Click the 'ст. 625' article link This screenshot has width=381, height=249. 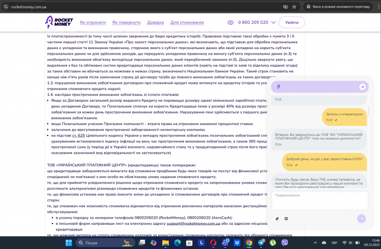tap(78, 135)
